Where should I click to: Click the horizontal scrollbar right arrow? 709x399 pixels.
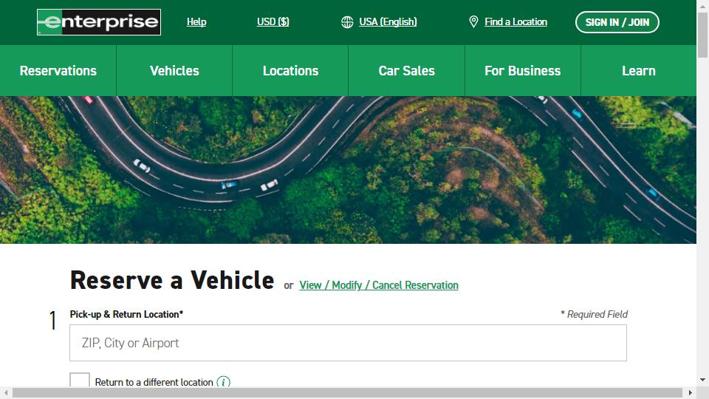pyautogui.click(x=690, y=392)
